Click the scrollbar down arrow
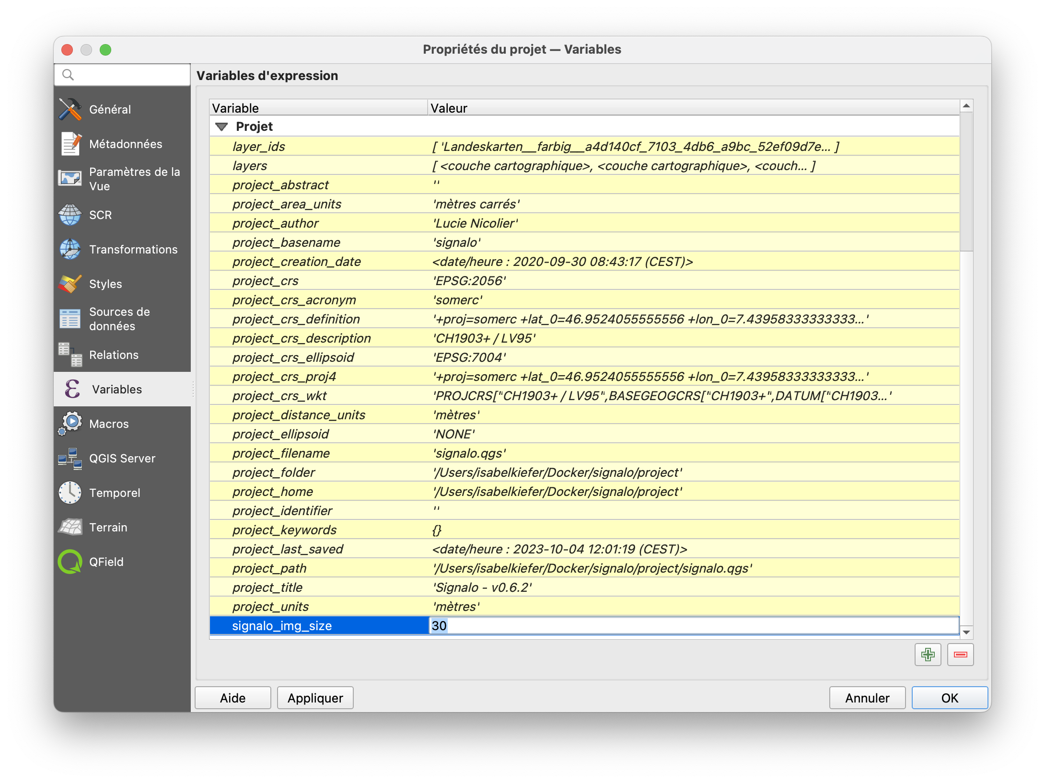 click(x=966, y=633)
